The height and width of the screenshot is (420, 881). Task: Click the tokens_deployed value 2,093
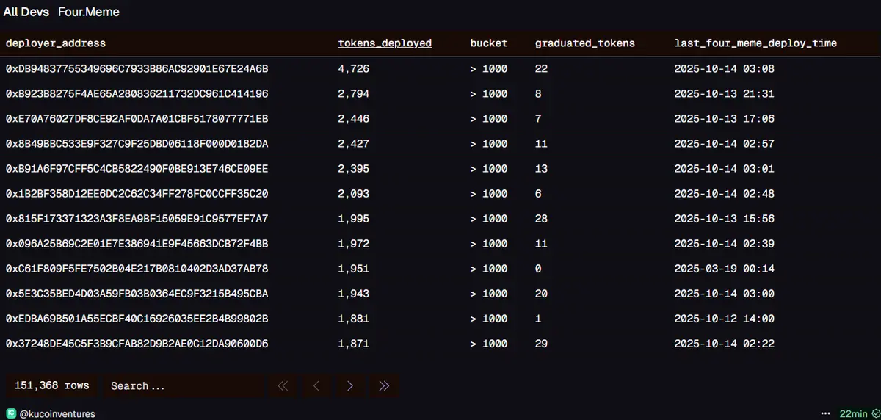click(x=353, y=194)
